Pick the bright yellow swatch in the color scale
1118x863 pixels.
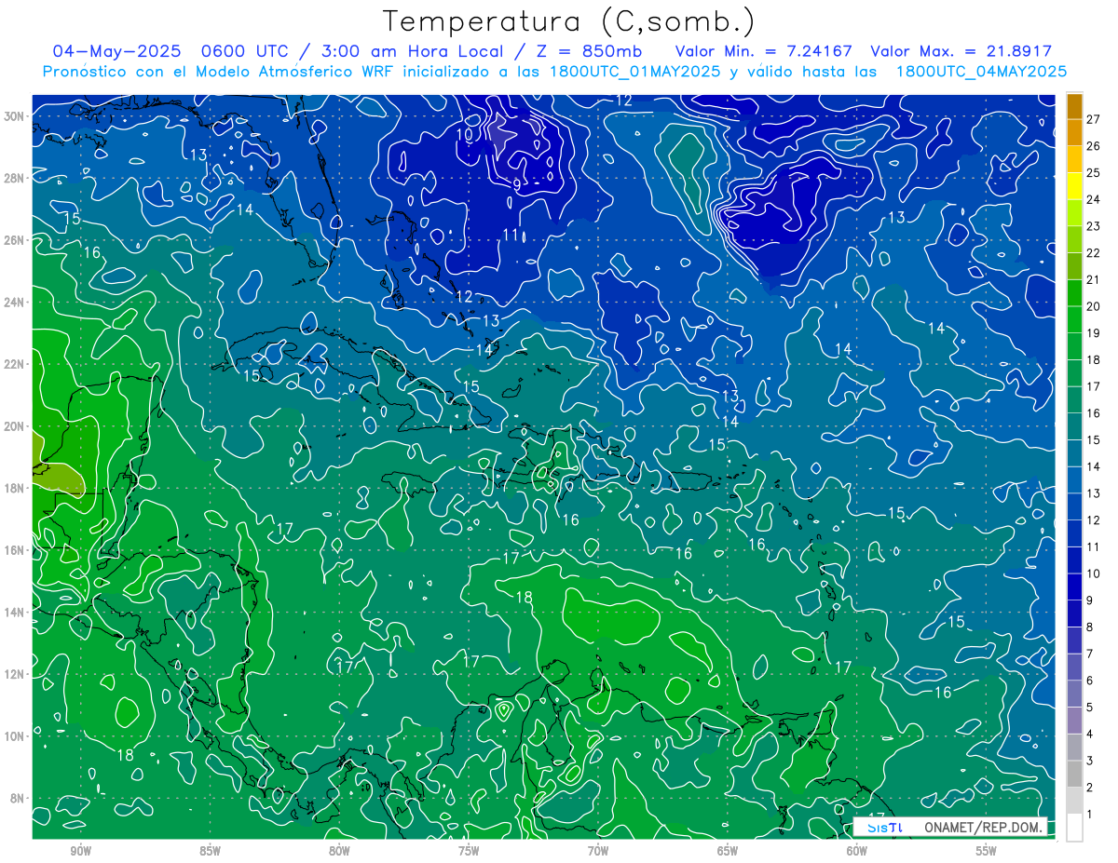pyautogui.click(x=1074, y=186)
